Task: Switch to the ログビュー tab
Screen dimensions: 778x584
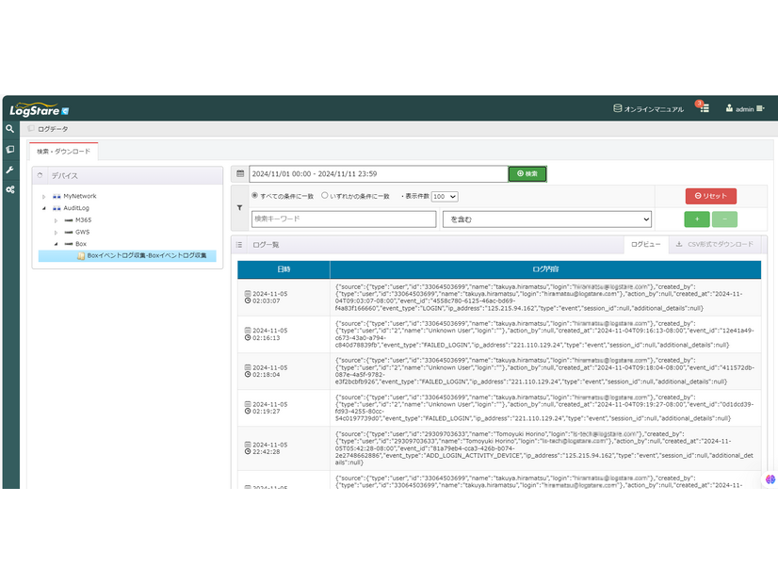Action: (645, 244)
